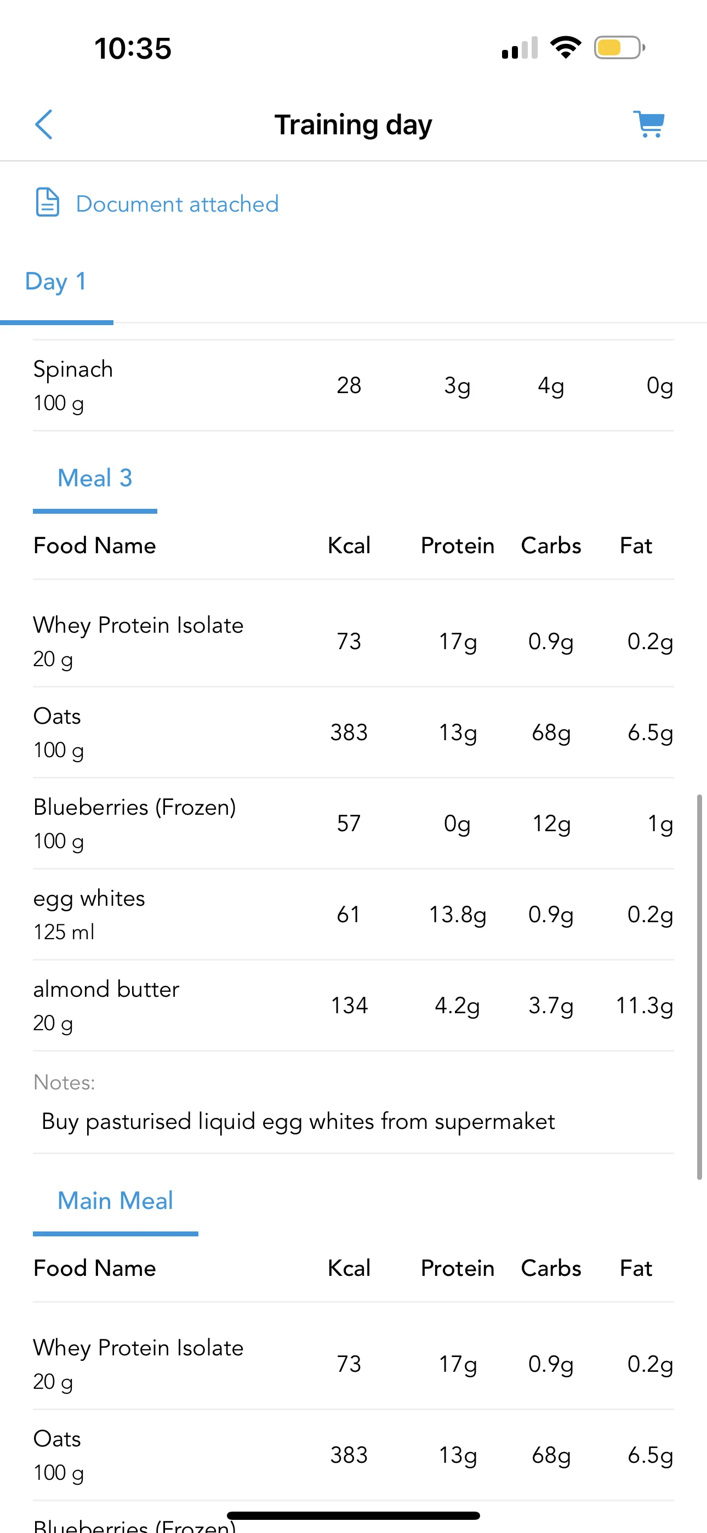This screenshot has height=1533, width=707.
Task: Tap the home indicator bar
Action: point(353,1515)
